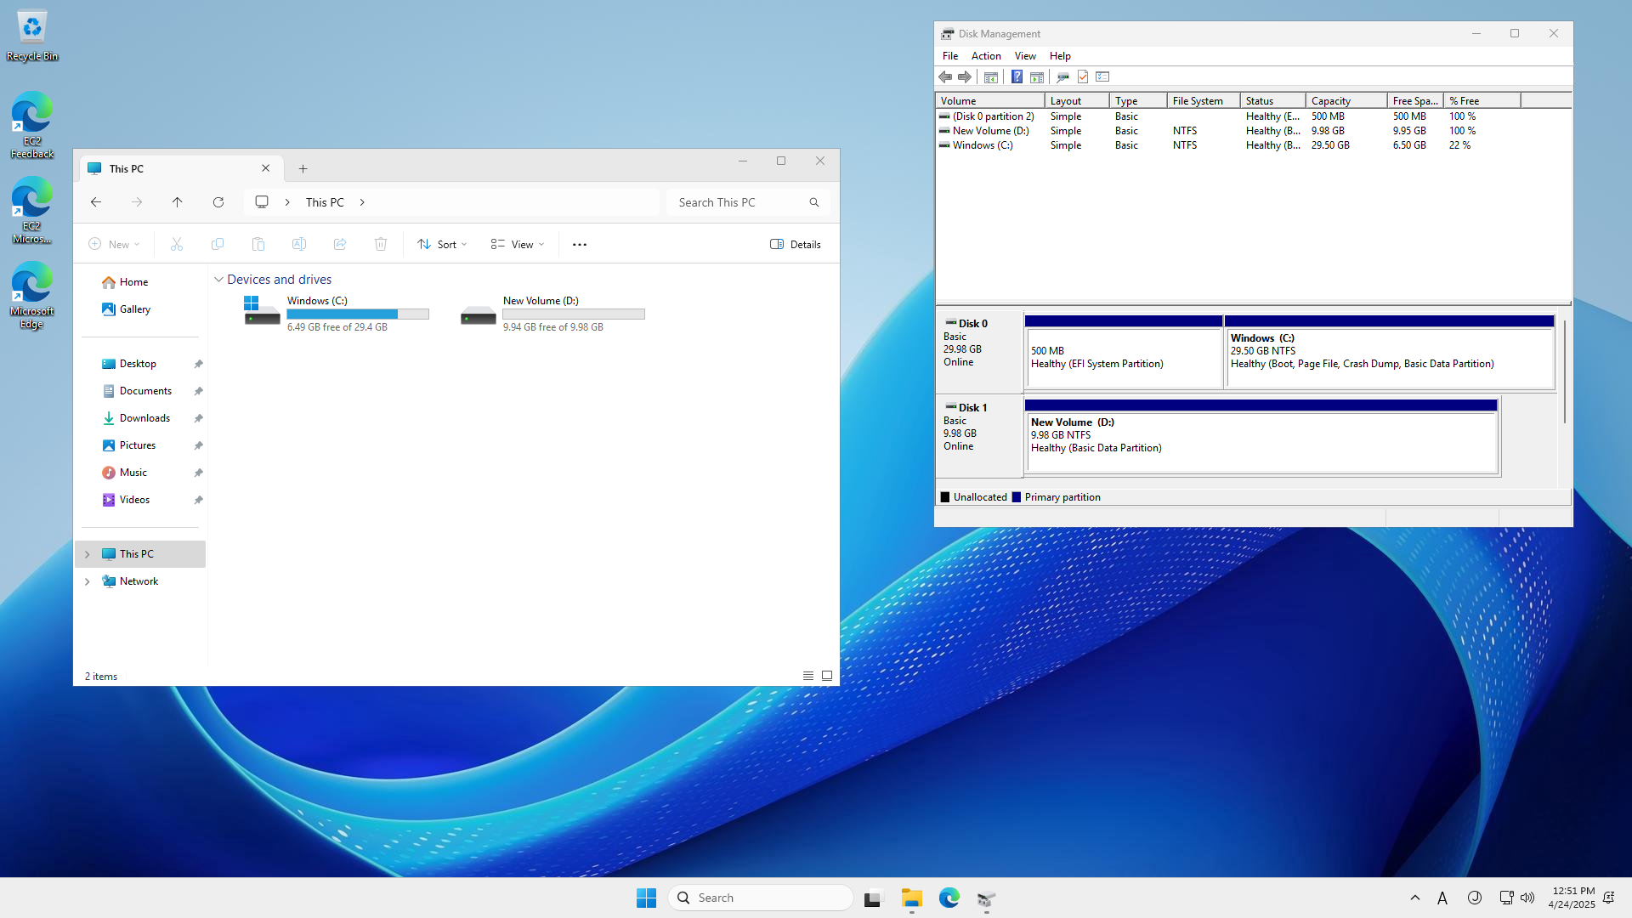Close the This PC tab
1632x918 pixels.
click(266, 168)
